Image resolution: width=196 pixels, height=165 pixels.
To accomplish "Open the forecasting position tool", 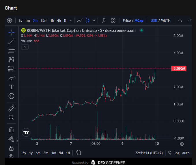I will point(11,69).
